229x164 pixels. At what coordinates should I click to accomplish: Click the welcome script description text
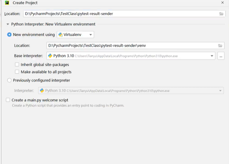pos(68,105)
